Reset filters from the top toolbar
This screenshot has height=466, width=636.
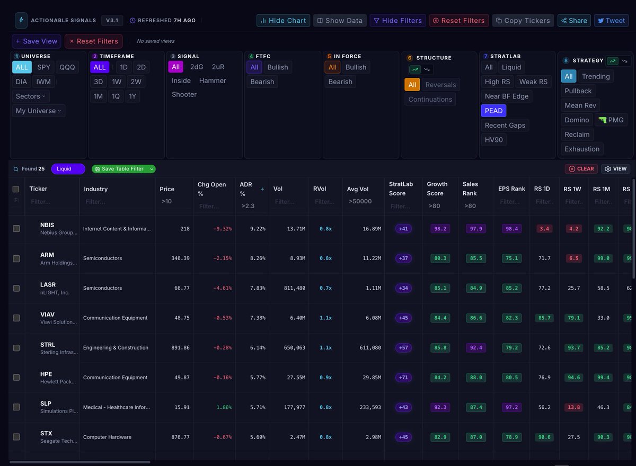[x=459, y=21]
